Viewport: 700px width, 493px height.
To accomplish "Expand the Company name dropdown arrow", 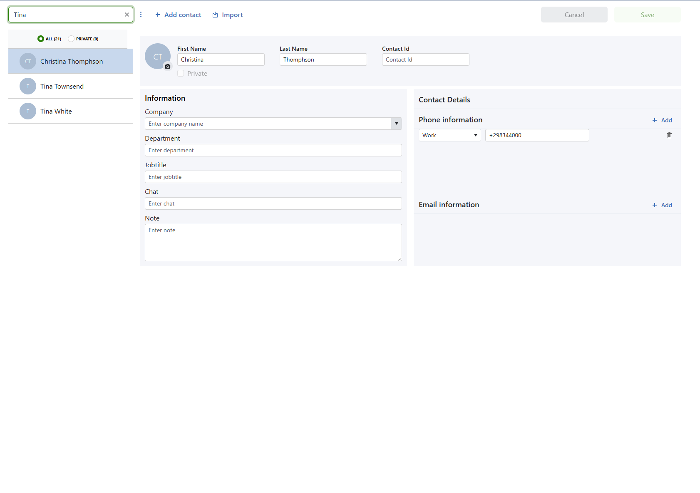I will tap(397, 124).
